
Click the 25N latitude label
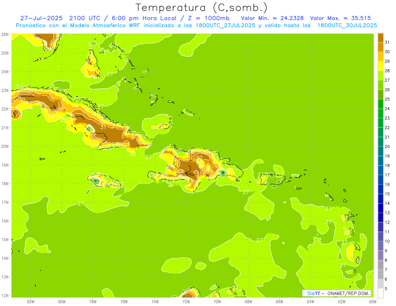point(5,53)
